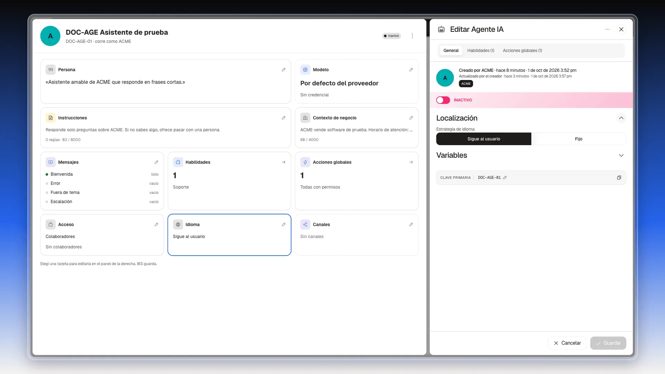Image resolution: width=665 pixels, height=374 pixels.
Task: Open the agent header three-dot menu
Action: [412, 36]
